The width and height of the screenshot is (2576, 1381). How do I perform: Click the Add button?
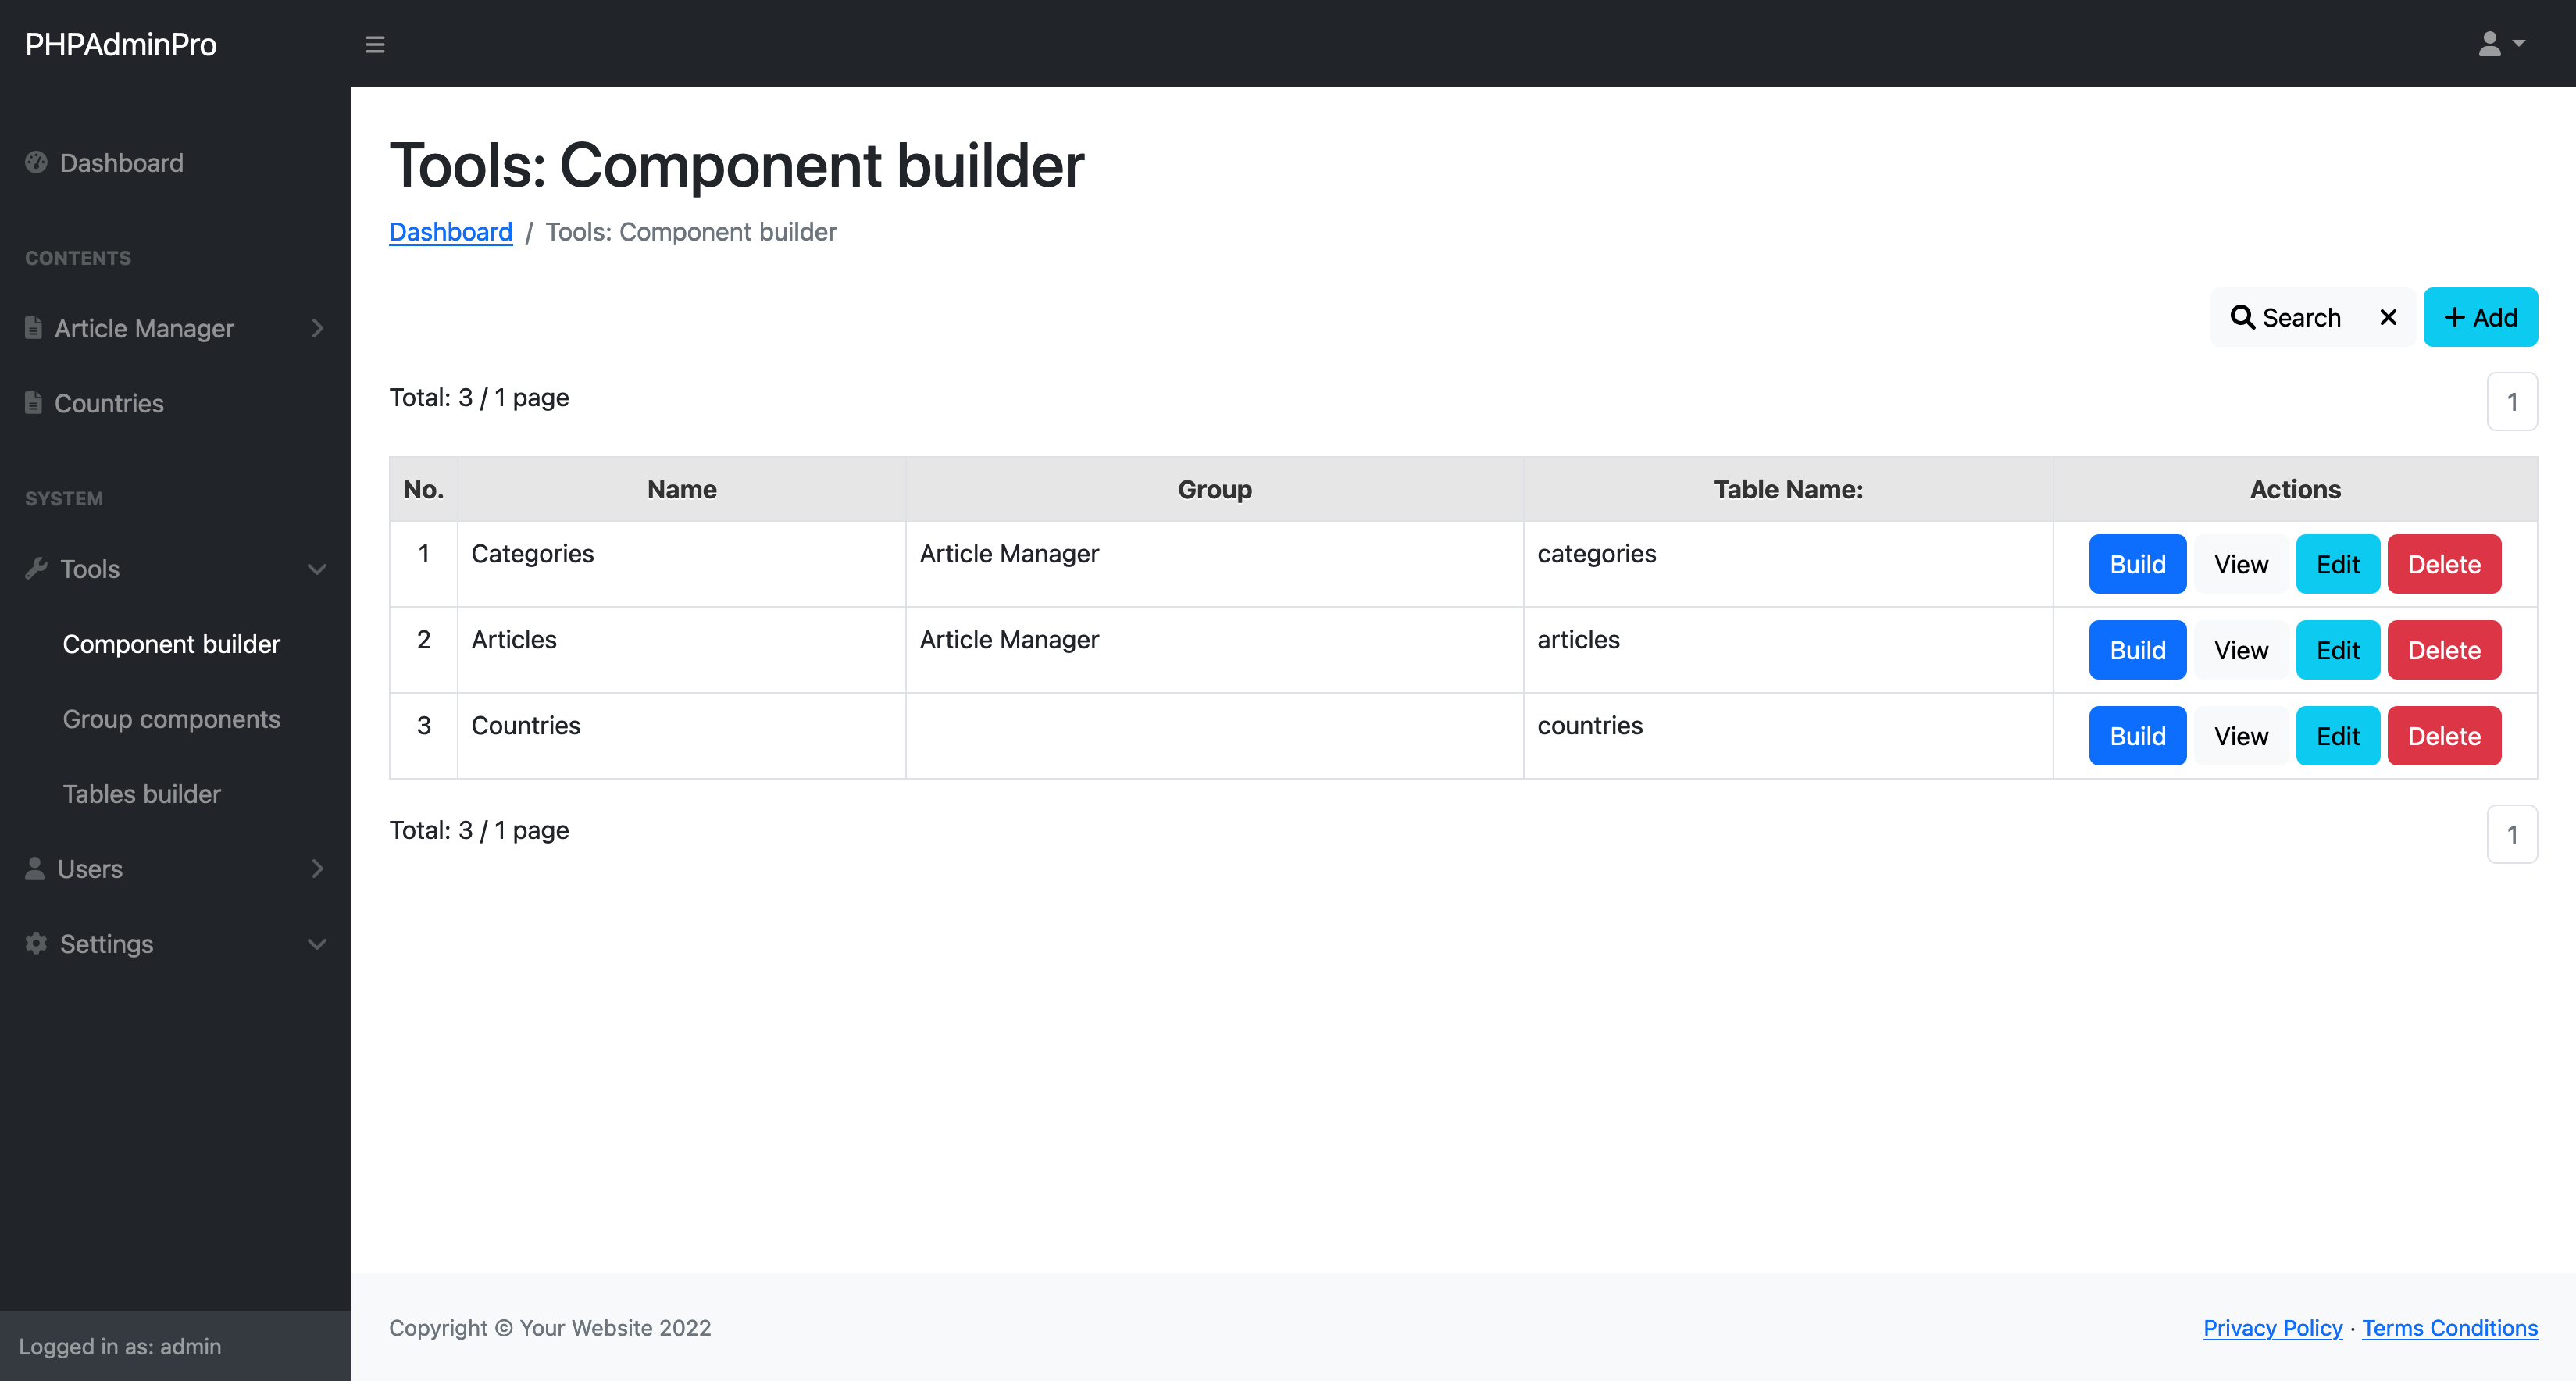pos(2480,317)
